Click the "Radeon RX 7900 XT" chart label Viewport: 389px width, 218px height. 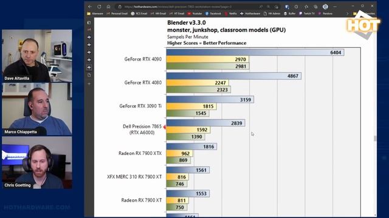pyautogui.click(x=142, y=200)
